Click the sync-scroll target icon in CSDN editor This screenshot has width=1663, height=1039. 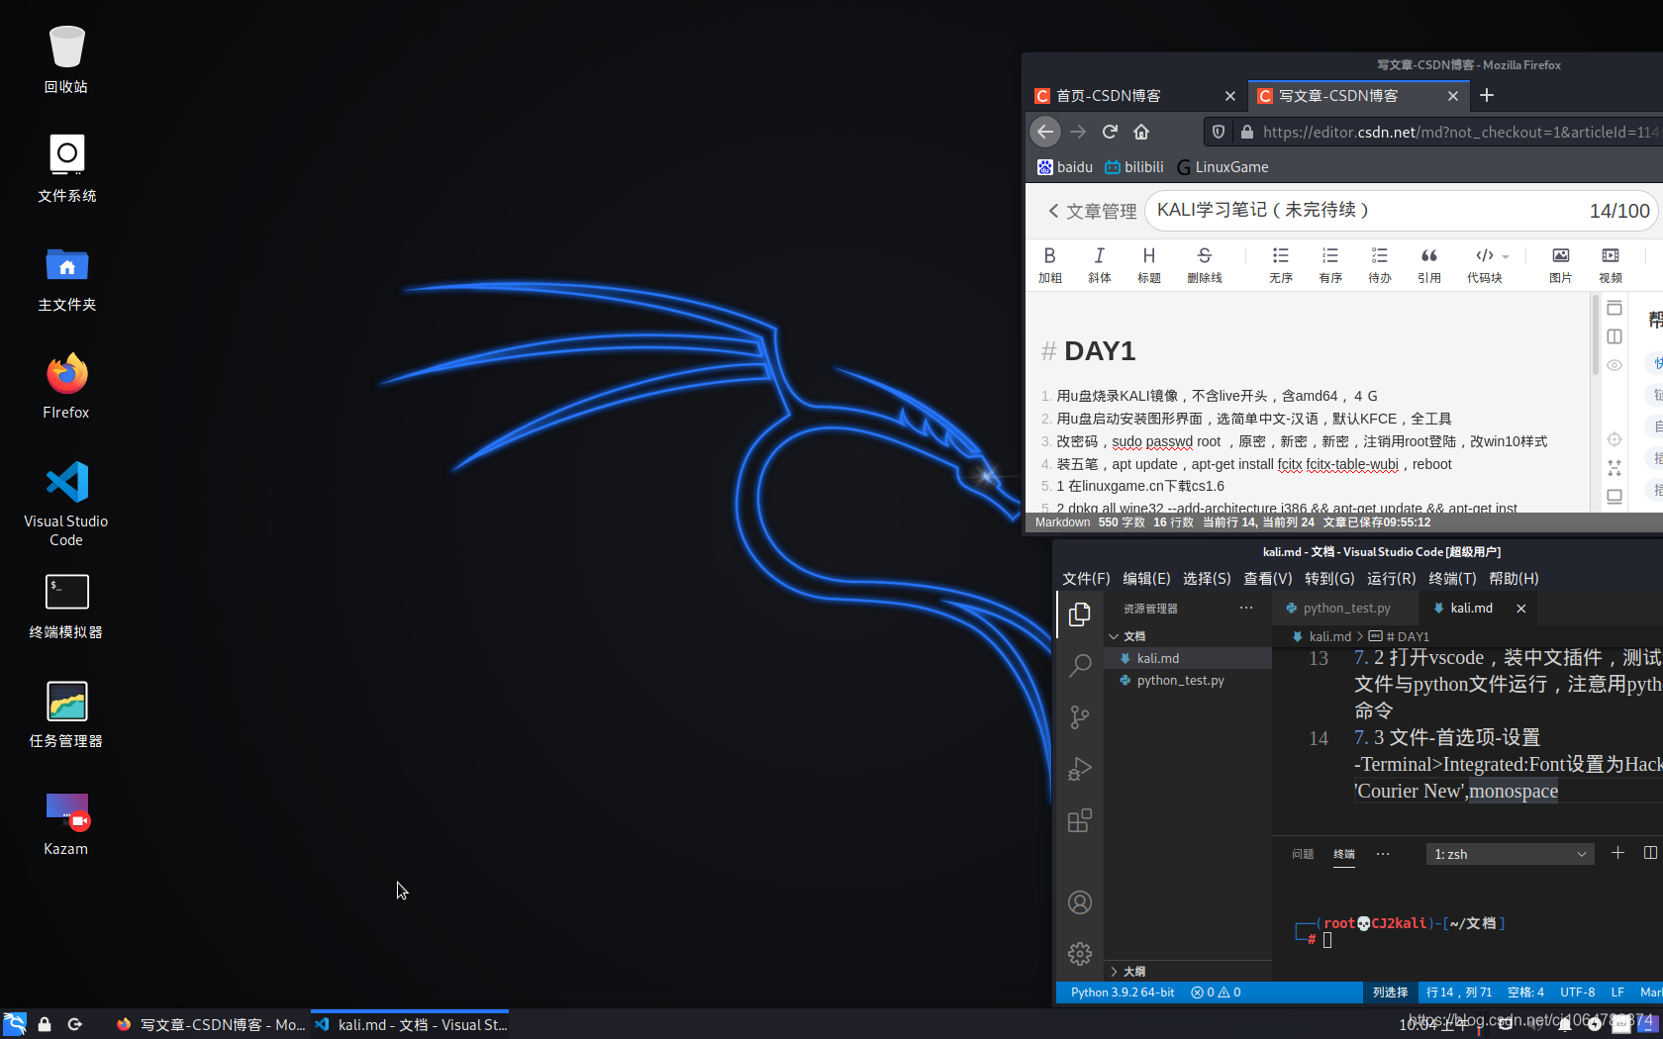1614,439
